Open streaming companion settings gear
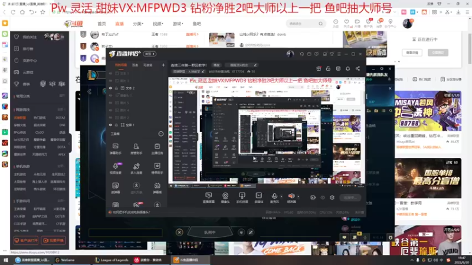 (x=332, y=197)
